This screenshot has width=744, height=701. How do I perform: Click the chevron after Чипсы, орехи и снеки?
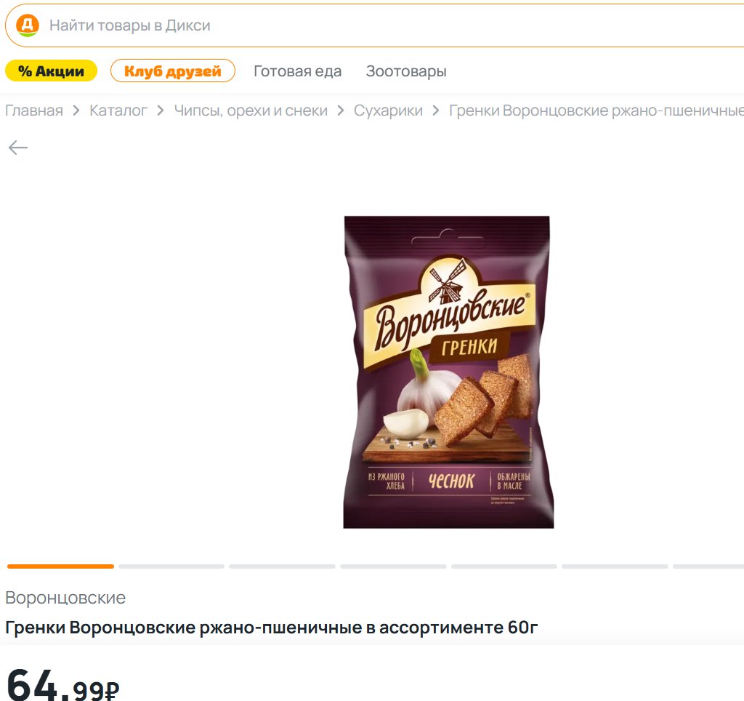click(340, 111)
